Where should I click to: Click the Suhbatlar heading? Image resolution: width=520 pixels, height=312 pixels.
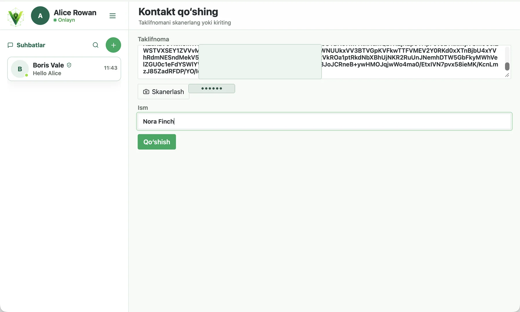tap(31, 45)
